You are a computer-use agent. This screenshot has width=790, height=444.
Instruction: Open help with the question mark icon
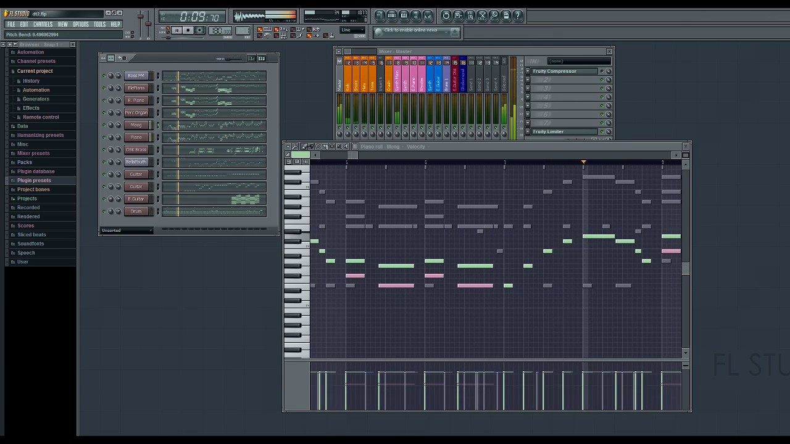coord(518,15)
